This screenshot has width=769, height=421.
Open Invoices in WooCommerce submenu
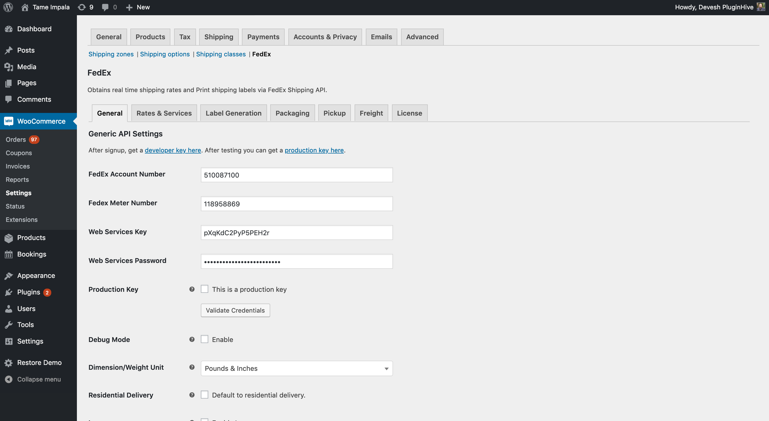[18, 166]
